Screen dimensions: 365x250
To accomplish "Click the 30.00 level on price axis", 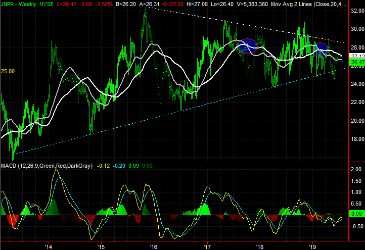I will (356, 29).
